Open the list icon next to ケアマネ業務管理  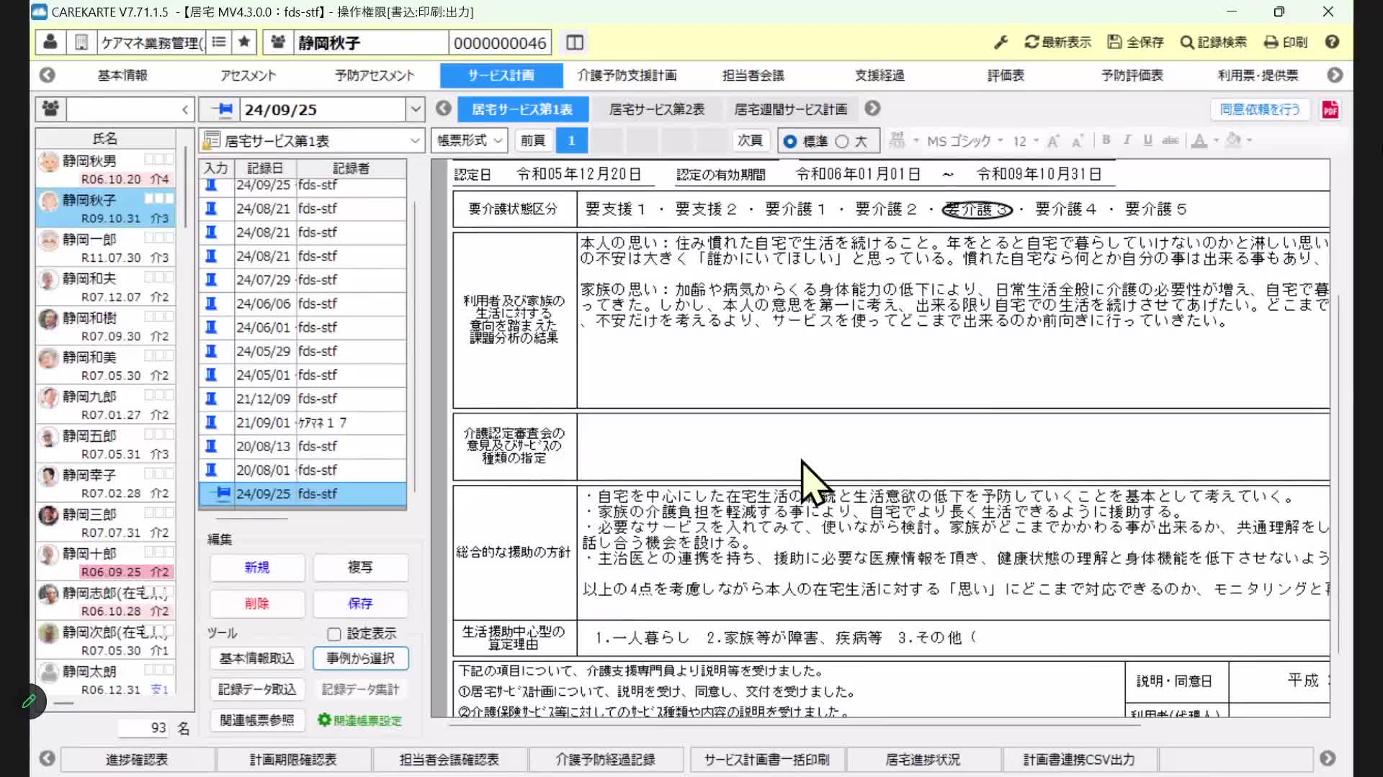coord(219,42)
